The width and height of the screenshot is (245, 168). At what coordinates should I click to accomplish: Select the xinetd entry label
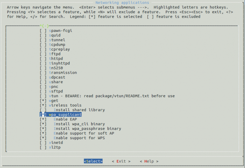tap(56, 143)
